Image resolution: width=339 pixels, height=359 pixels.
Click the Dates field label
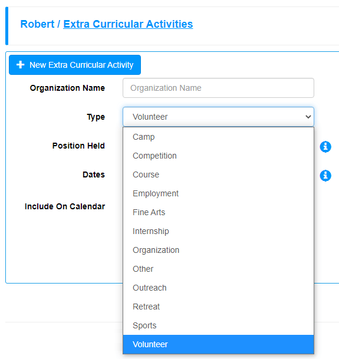point(94,174)
